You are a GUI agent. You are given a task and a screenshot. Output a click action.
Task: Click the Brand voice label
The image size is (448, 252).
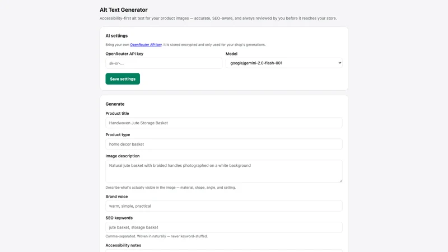[116, 197]
